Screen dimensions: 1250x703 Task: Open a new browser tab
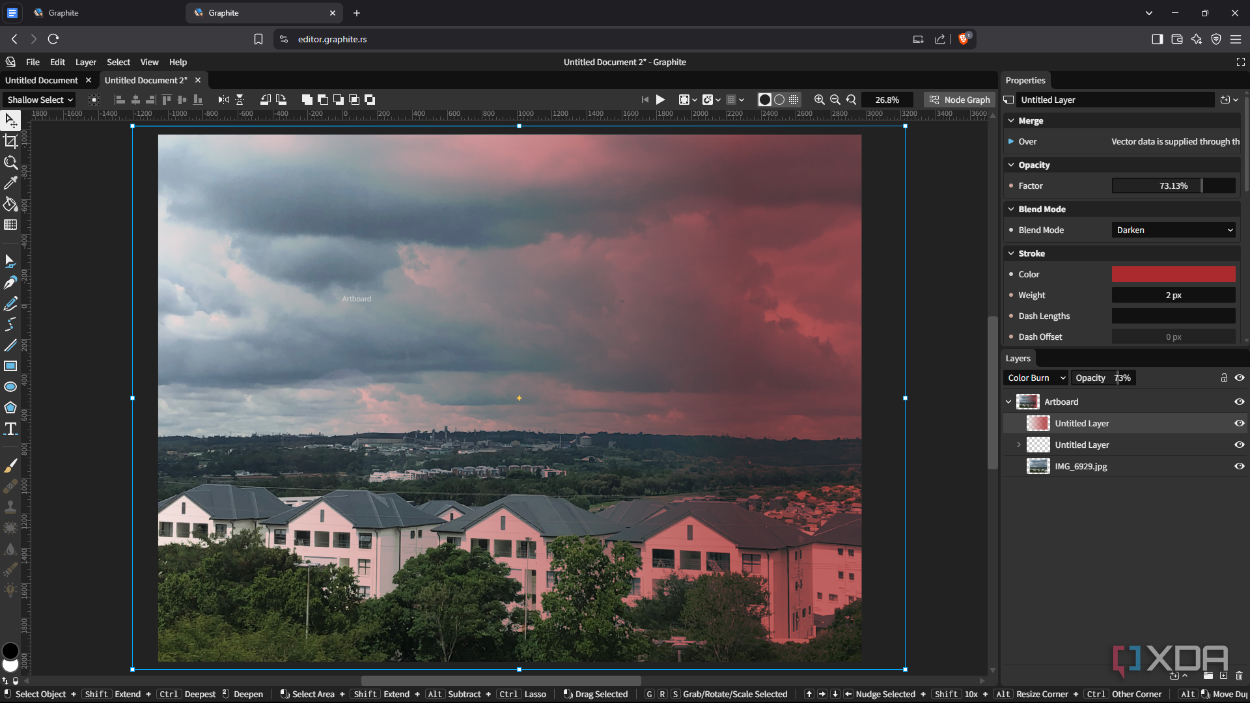point(357,13)
